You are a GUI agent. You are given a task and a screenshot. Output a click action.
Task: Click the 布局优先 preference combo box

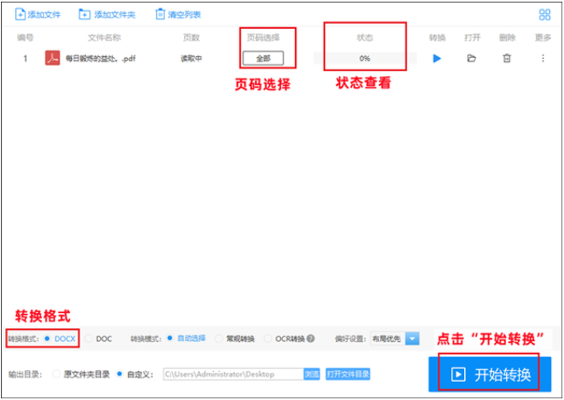pos(395,339)
